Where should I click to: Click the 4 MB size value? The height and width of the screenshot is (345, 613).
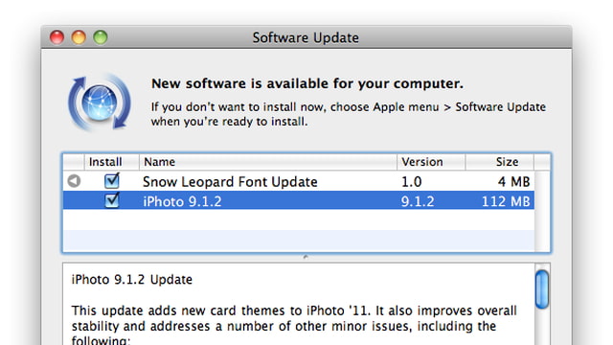514,182
